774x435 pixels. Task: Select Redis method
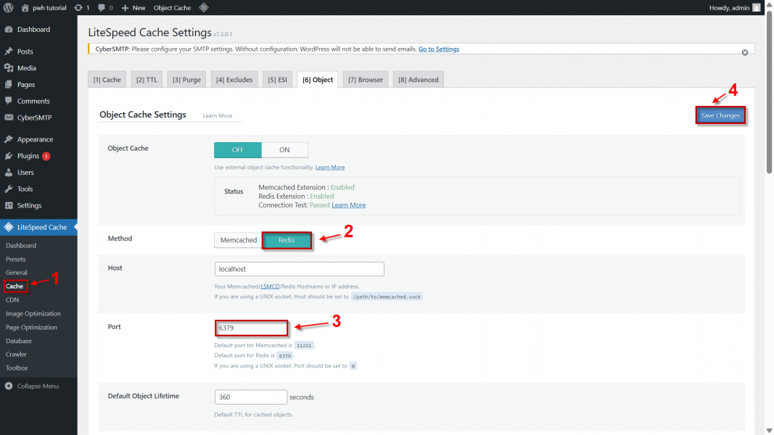[x=287, y=240]
